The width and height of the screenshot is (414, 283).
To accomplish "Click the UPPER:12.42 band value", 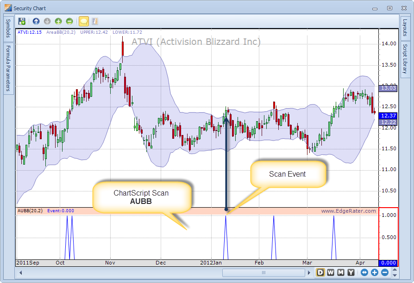I will [94, 32].
